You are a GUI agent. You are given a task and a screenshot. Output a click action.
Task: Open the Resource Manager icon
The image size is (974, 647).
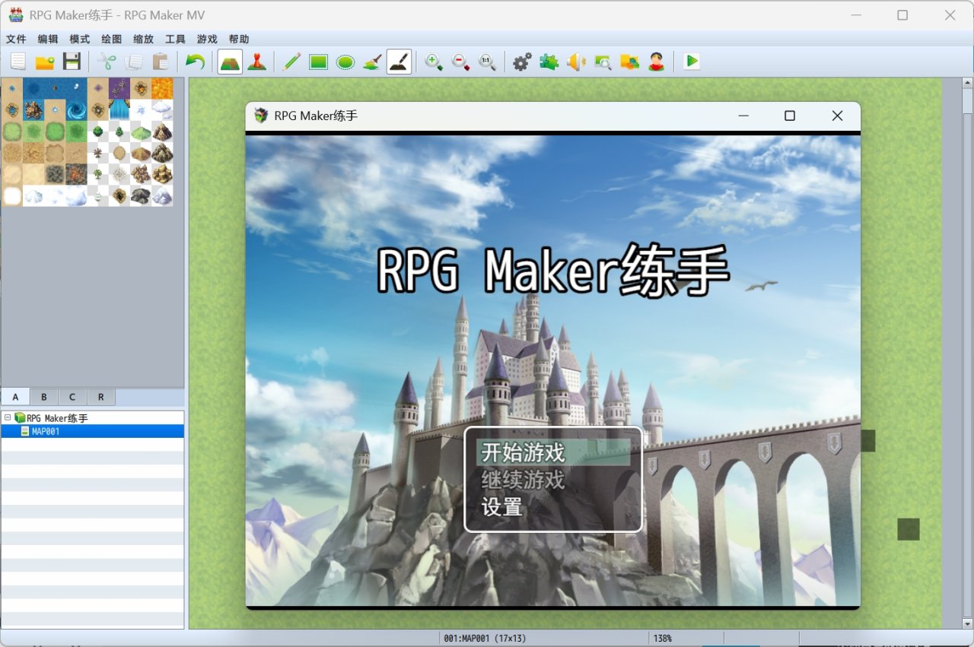[629, 62]
